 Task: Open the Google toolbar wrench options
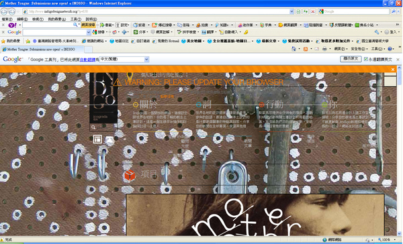pyautogui.click(x=377, y=32)
